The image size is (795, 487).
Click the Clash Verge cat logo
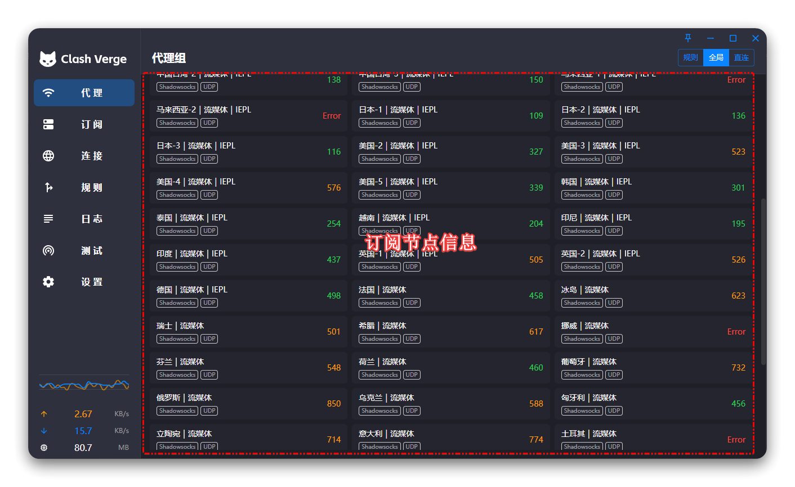coord(48,59)
